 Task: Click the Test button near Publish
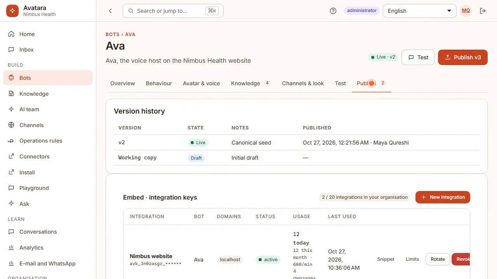[418, 57]
